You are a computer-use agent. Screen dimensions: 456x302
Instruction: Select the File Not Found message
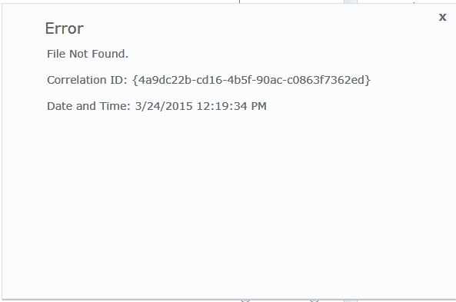tap(88, 54)
